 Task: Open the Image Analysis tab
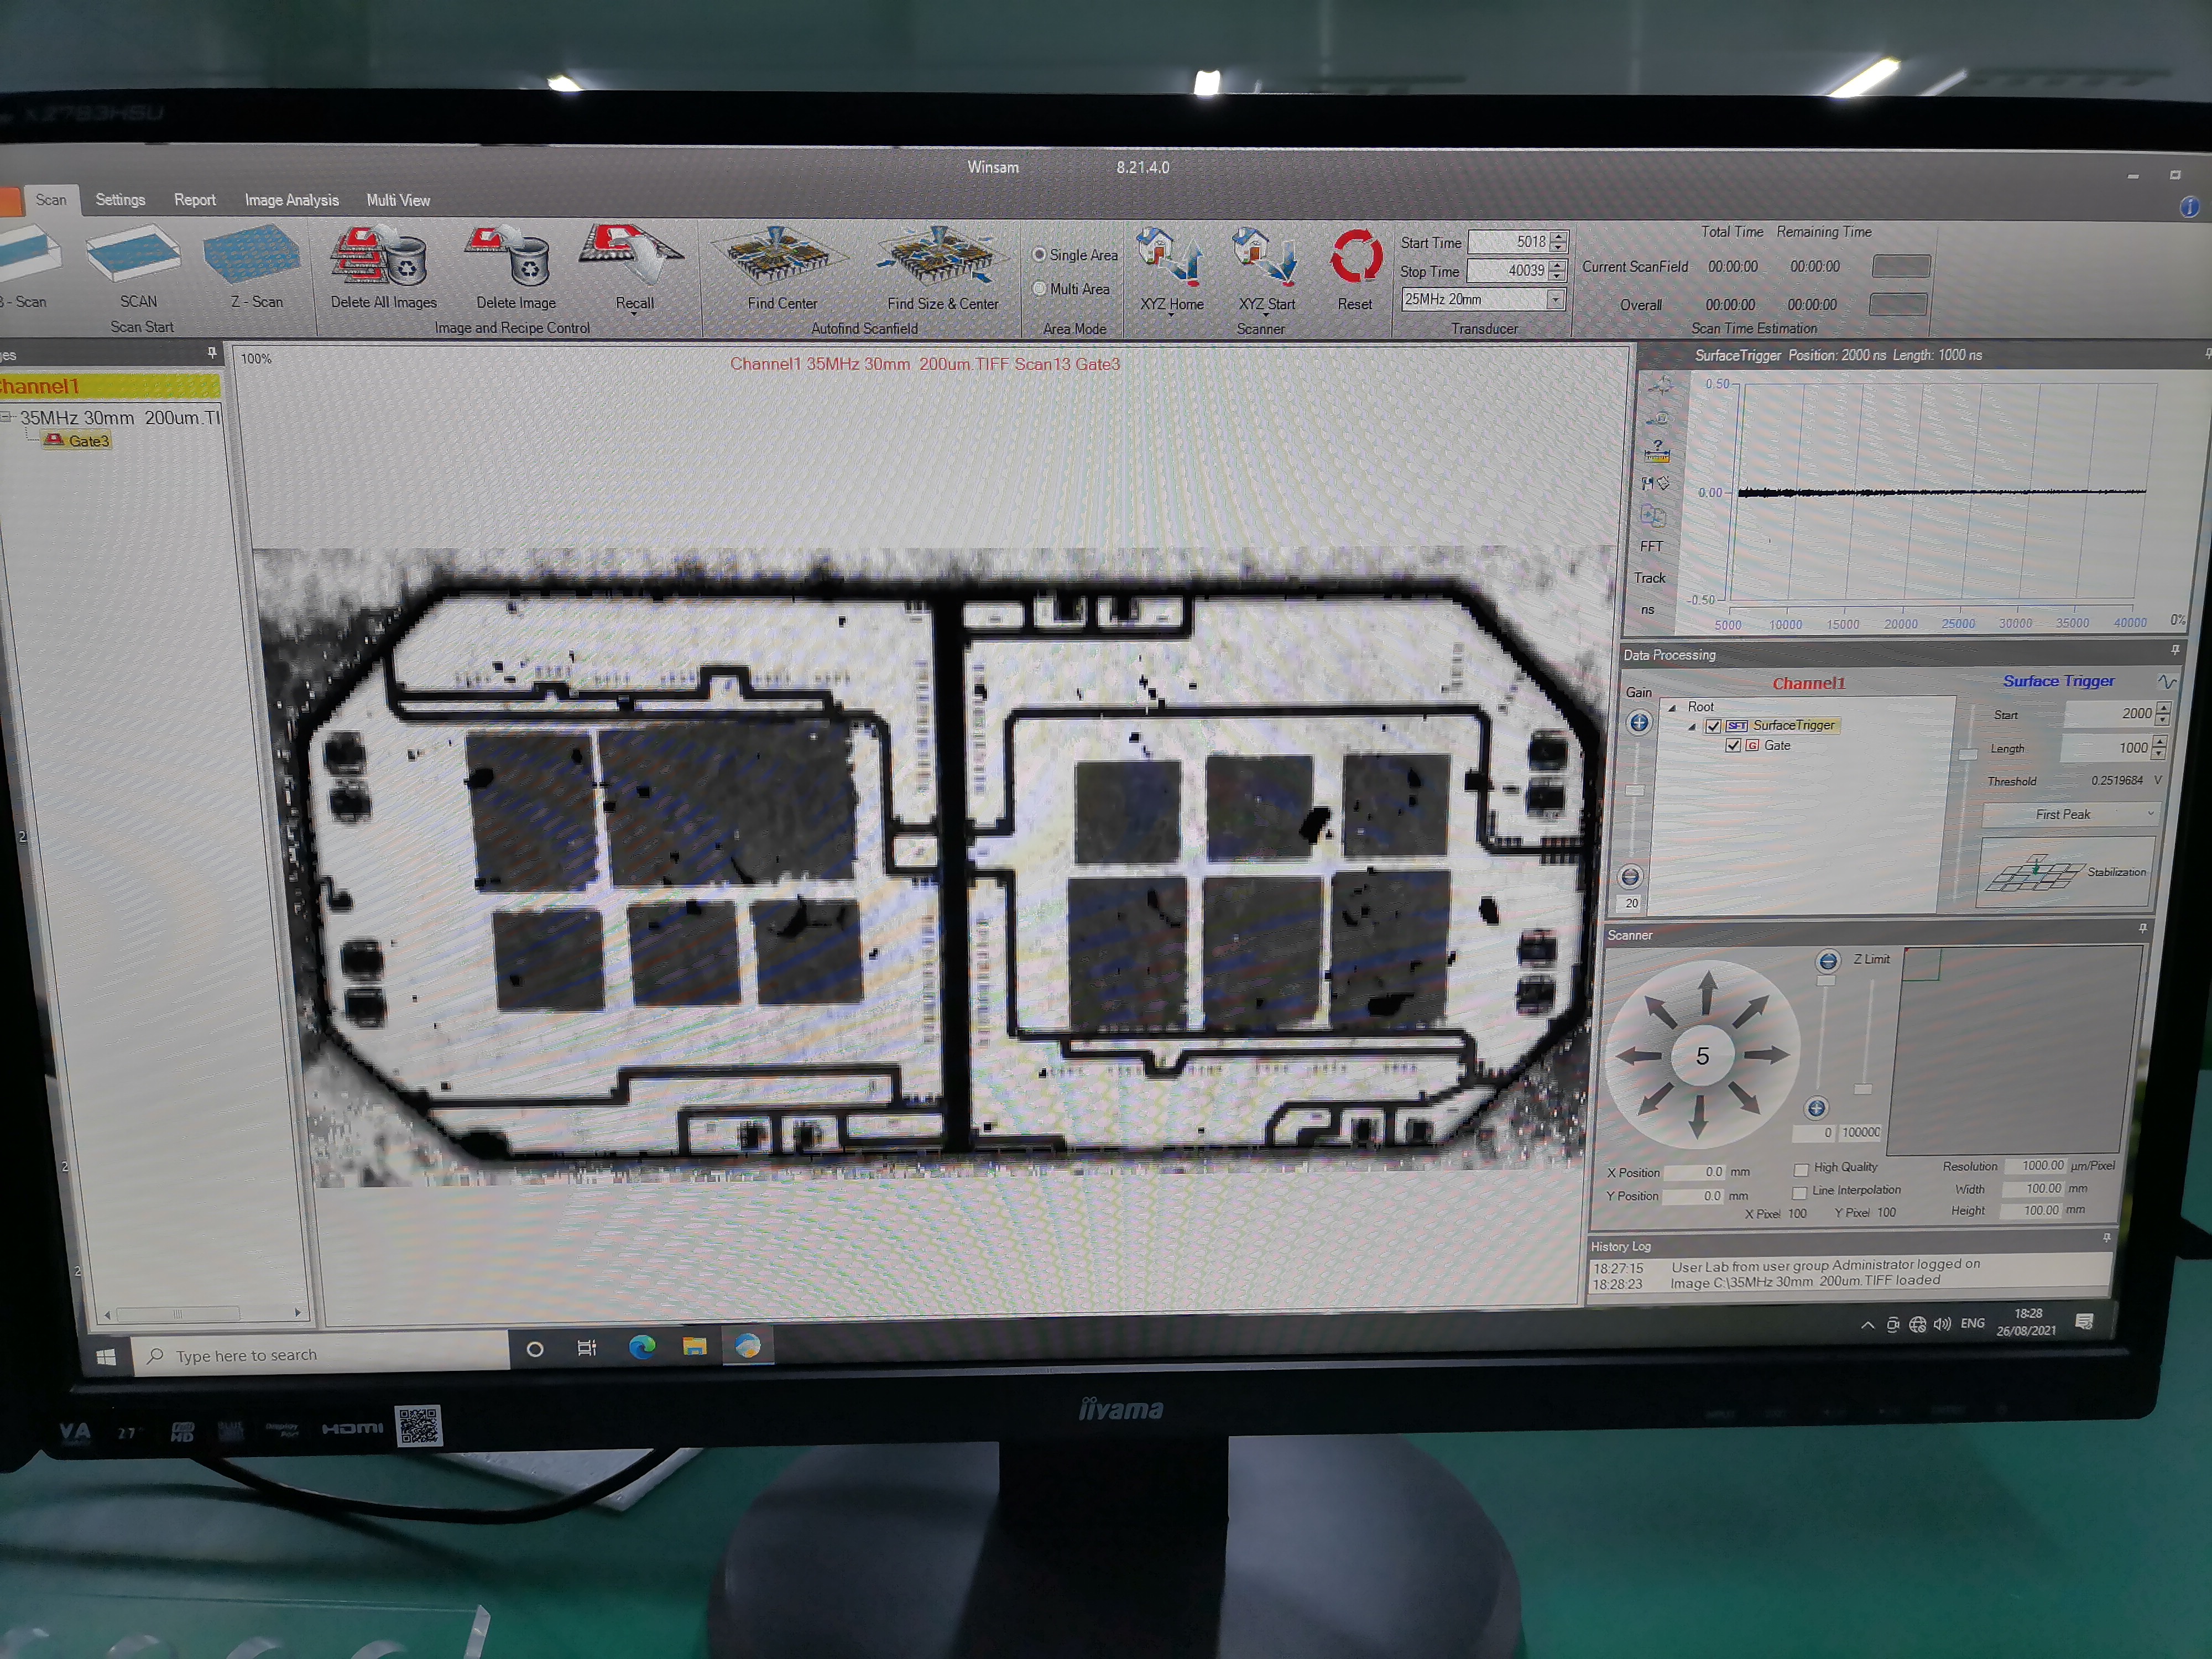point(291,200)
